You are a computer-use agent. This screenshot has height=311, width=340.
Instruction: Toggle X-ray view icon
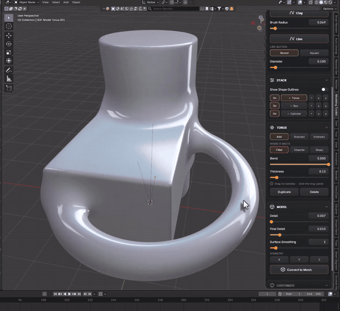pos(311,2)
